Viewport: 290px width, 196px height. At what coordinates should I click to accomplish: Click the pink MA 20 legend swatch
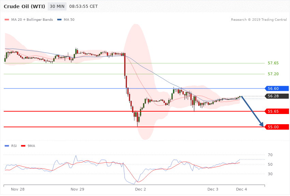[x=7, y=19]
